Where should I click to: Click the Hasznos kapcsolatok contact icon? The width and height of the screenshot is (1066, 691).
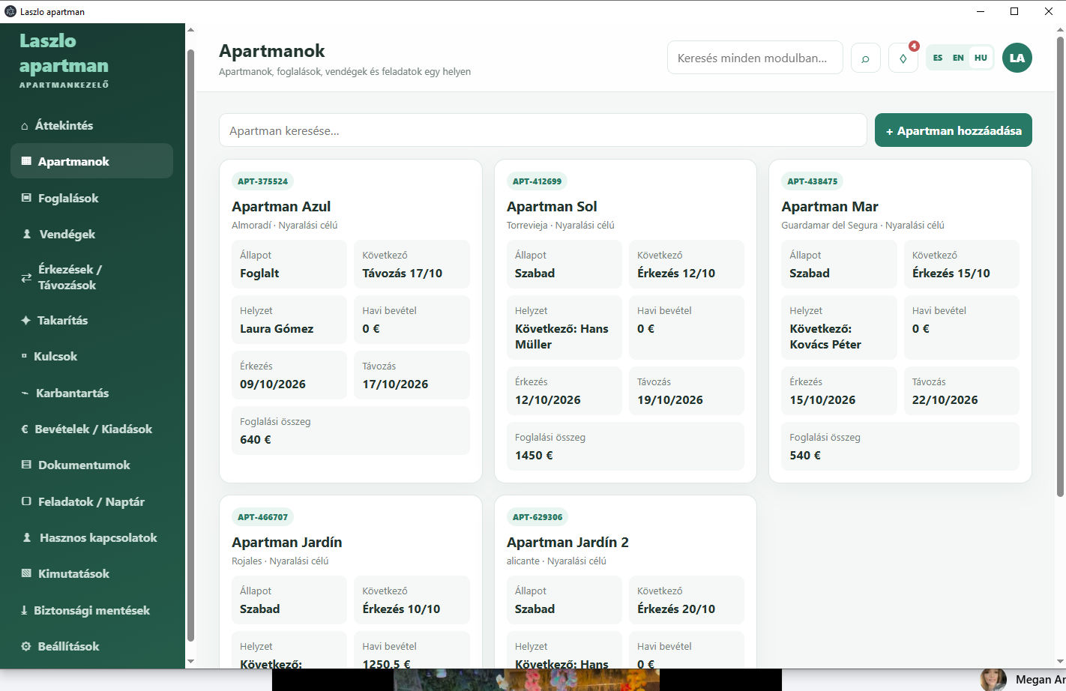click(x=27, y=537)
